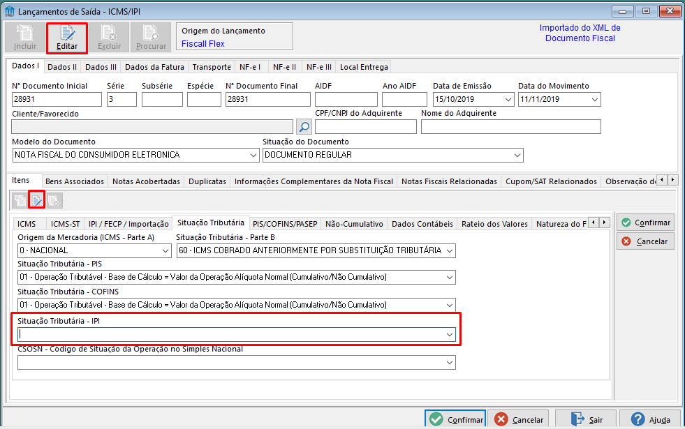The image size is (685, 429).
Task: Click the N° Documento Final field
Action: click(268, 100)
